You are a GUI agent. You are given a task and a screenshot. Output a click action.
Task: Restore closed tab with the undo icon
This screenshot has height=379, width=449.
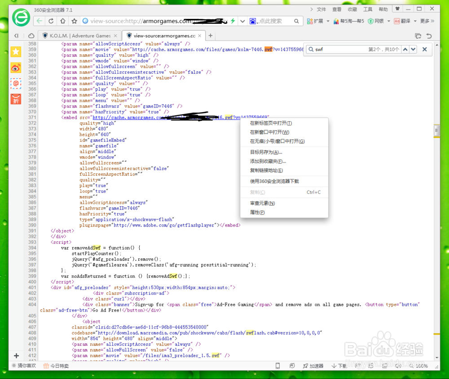tap(429, 36)
